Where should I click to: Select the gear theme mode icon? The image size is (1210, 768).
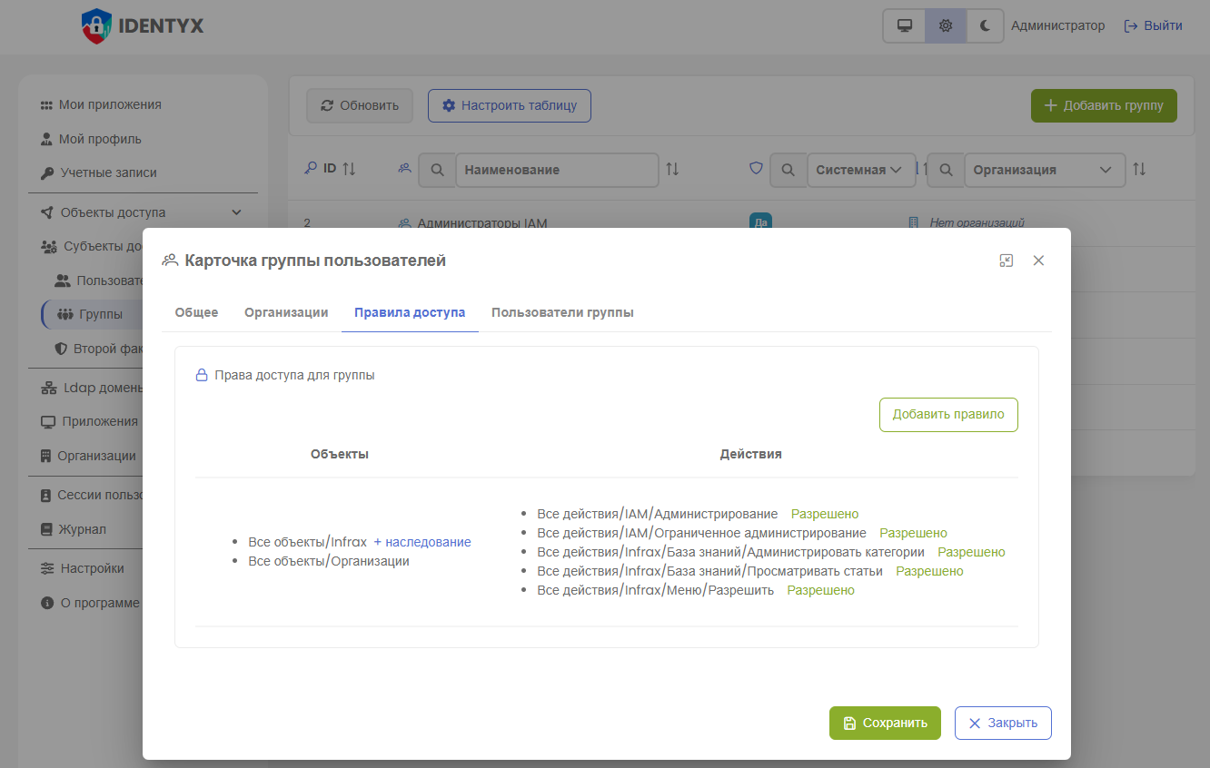click(946, 26)
